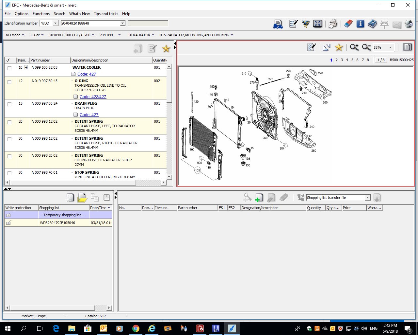The image size is (418, 335).
Task: Expand the 53% zoom level dropdown
Action: click(x=390, y=48)
